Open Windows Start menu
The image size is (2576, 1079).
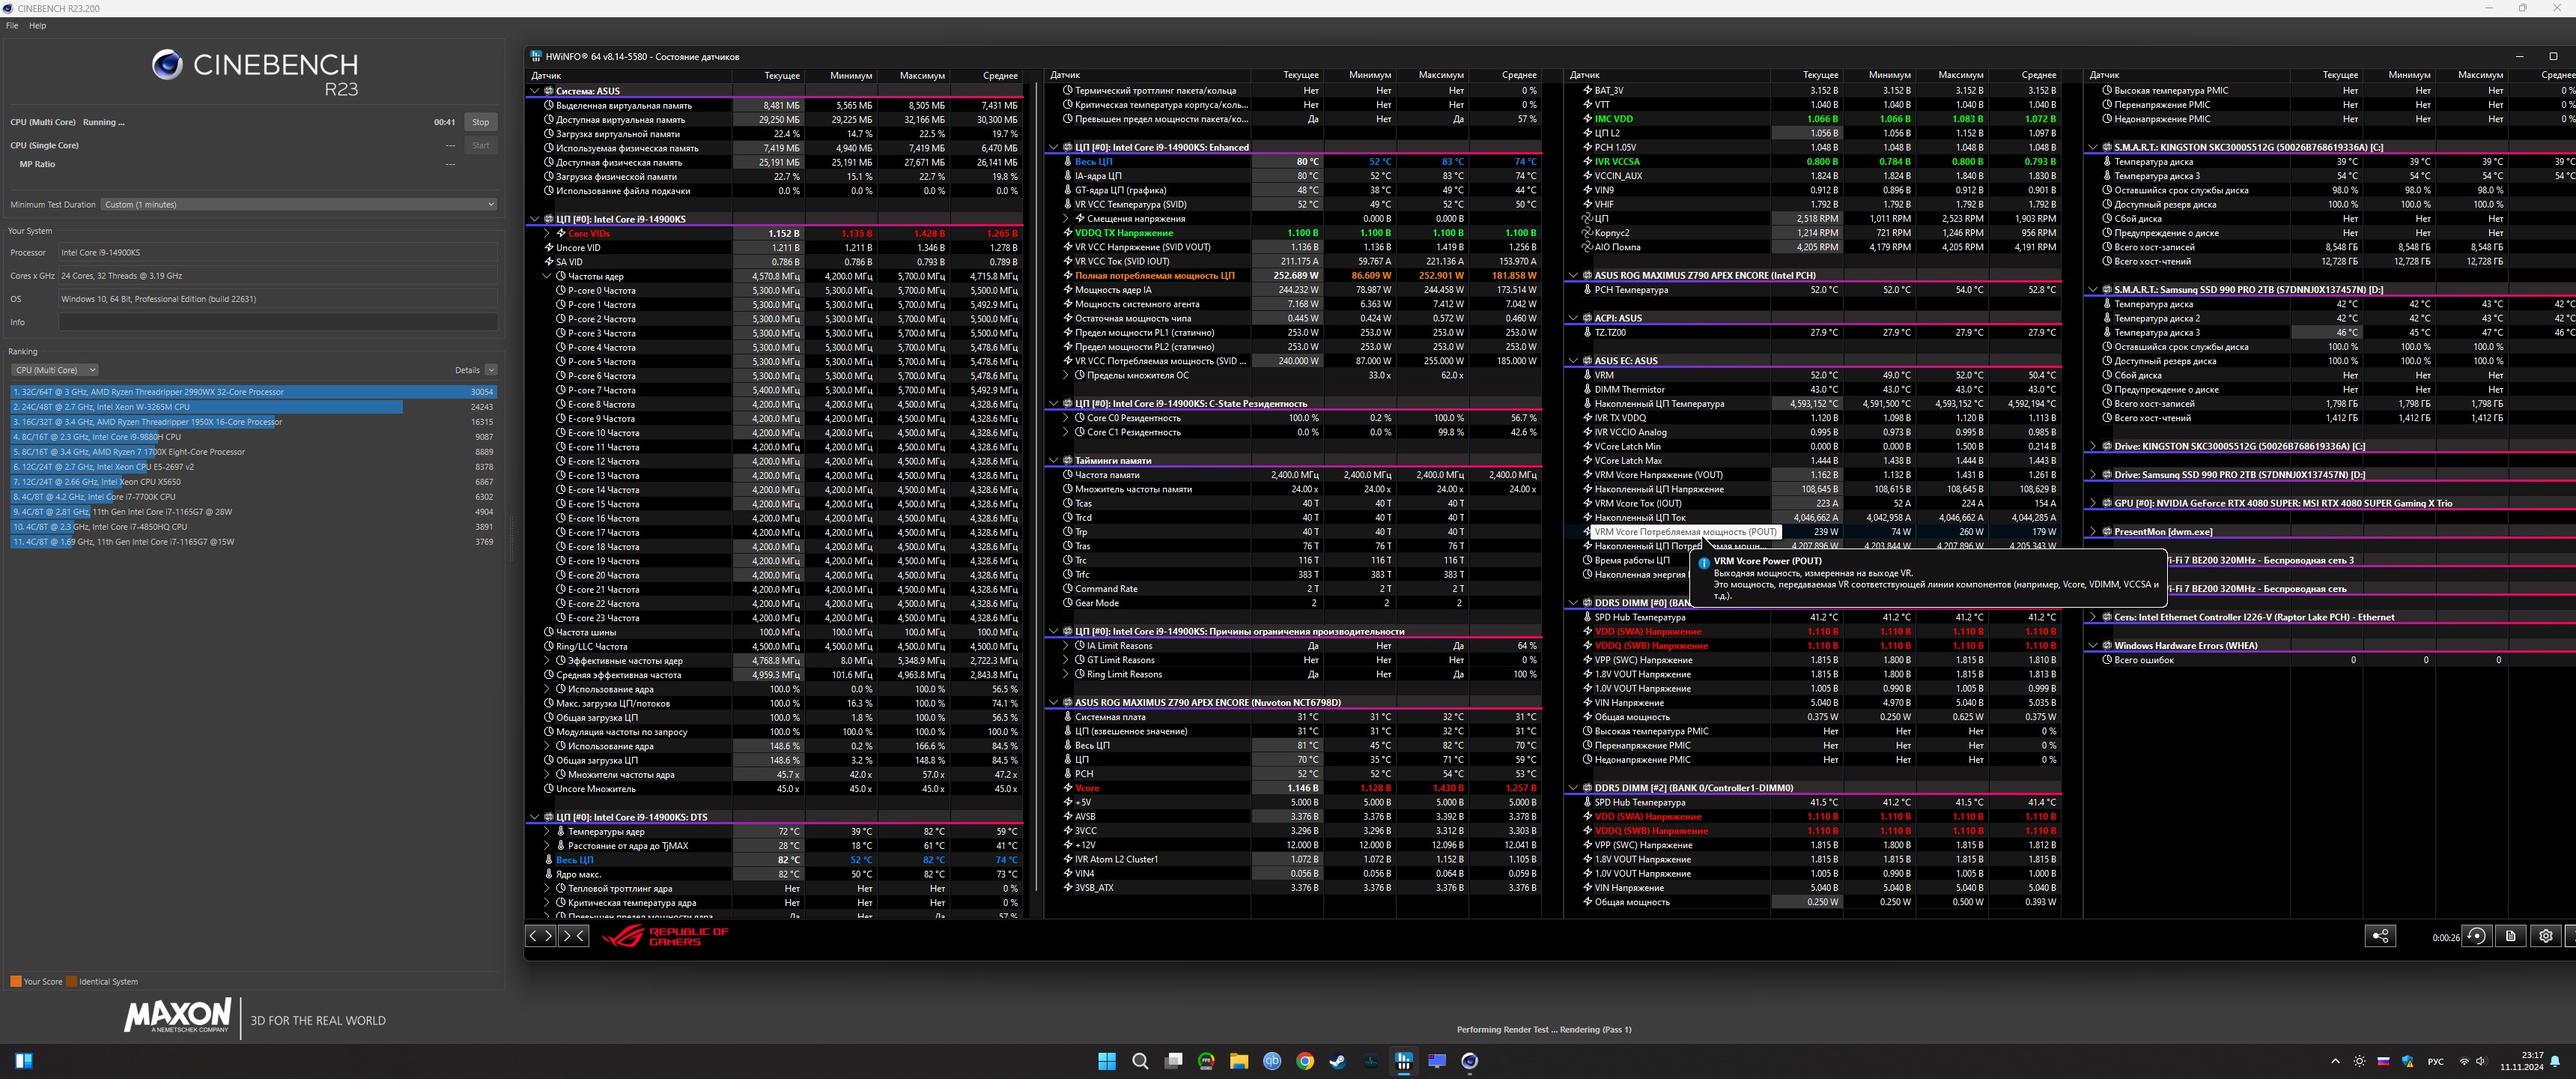tap(1106, 1062)
